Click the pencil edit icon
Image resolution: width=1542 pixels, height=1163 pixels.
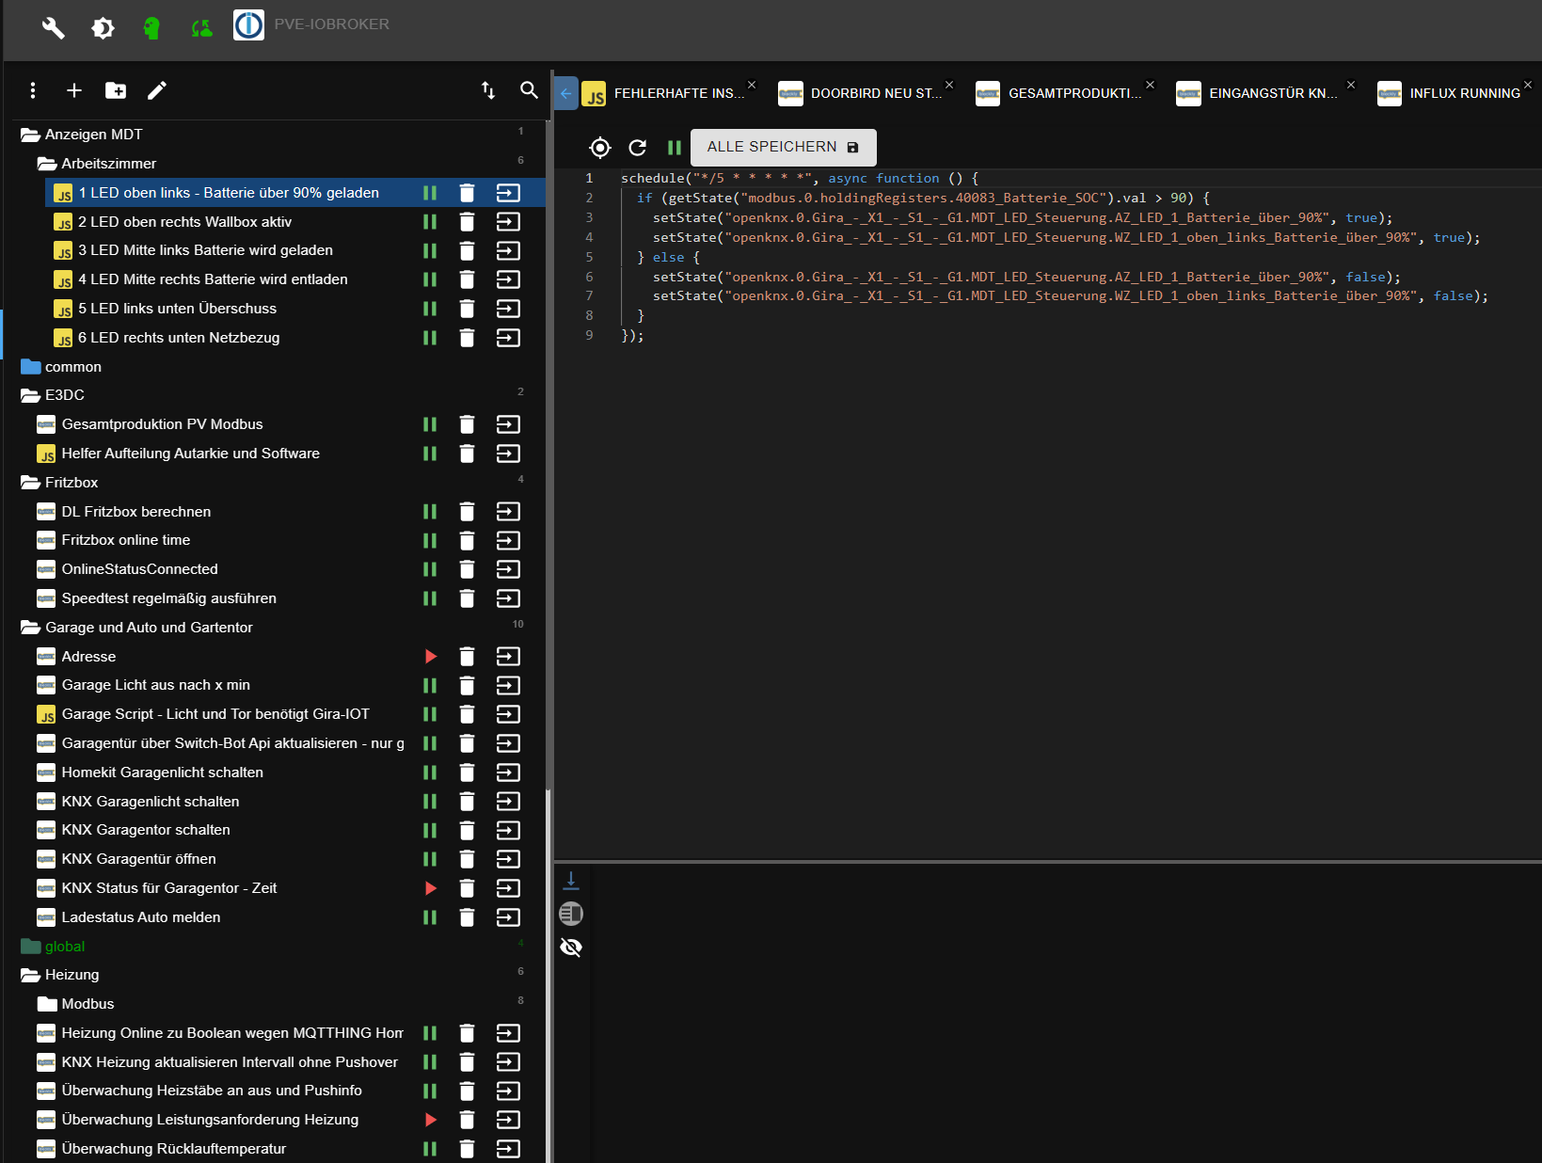tap(157, 90)
